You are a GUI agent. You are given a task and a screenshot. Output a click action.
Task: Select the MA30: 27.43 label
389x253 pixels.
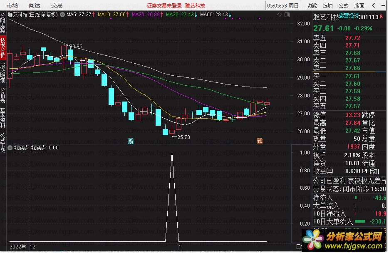coord(180,15)
